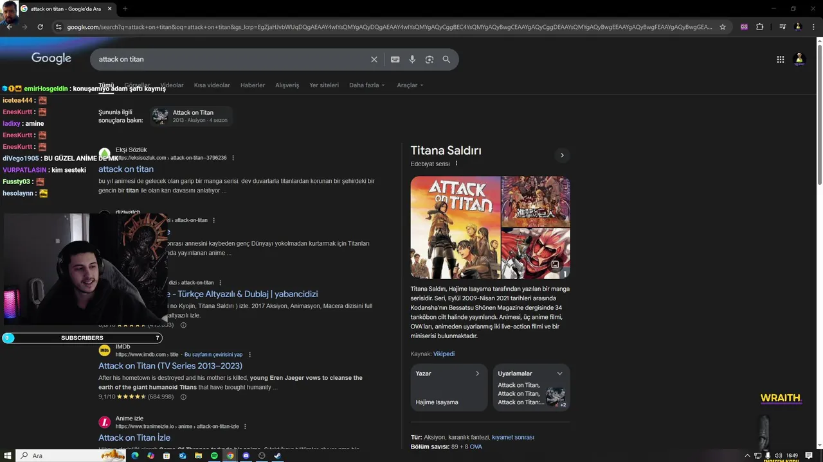Expand the Daha fazla dropdown
This screenshot has width=823, height=462.
click(367, 85)
